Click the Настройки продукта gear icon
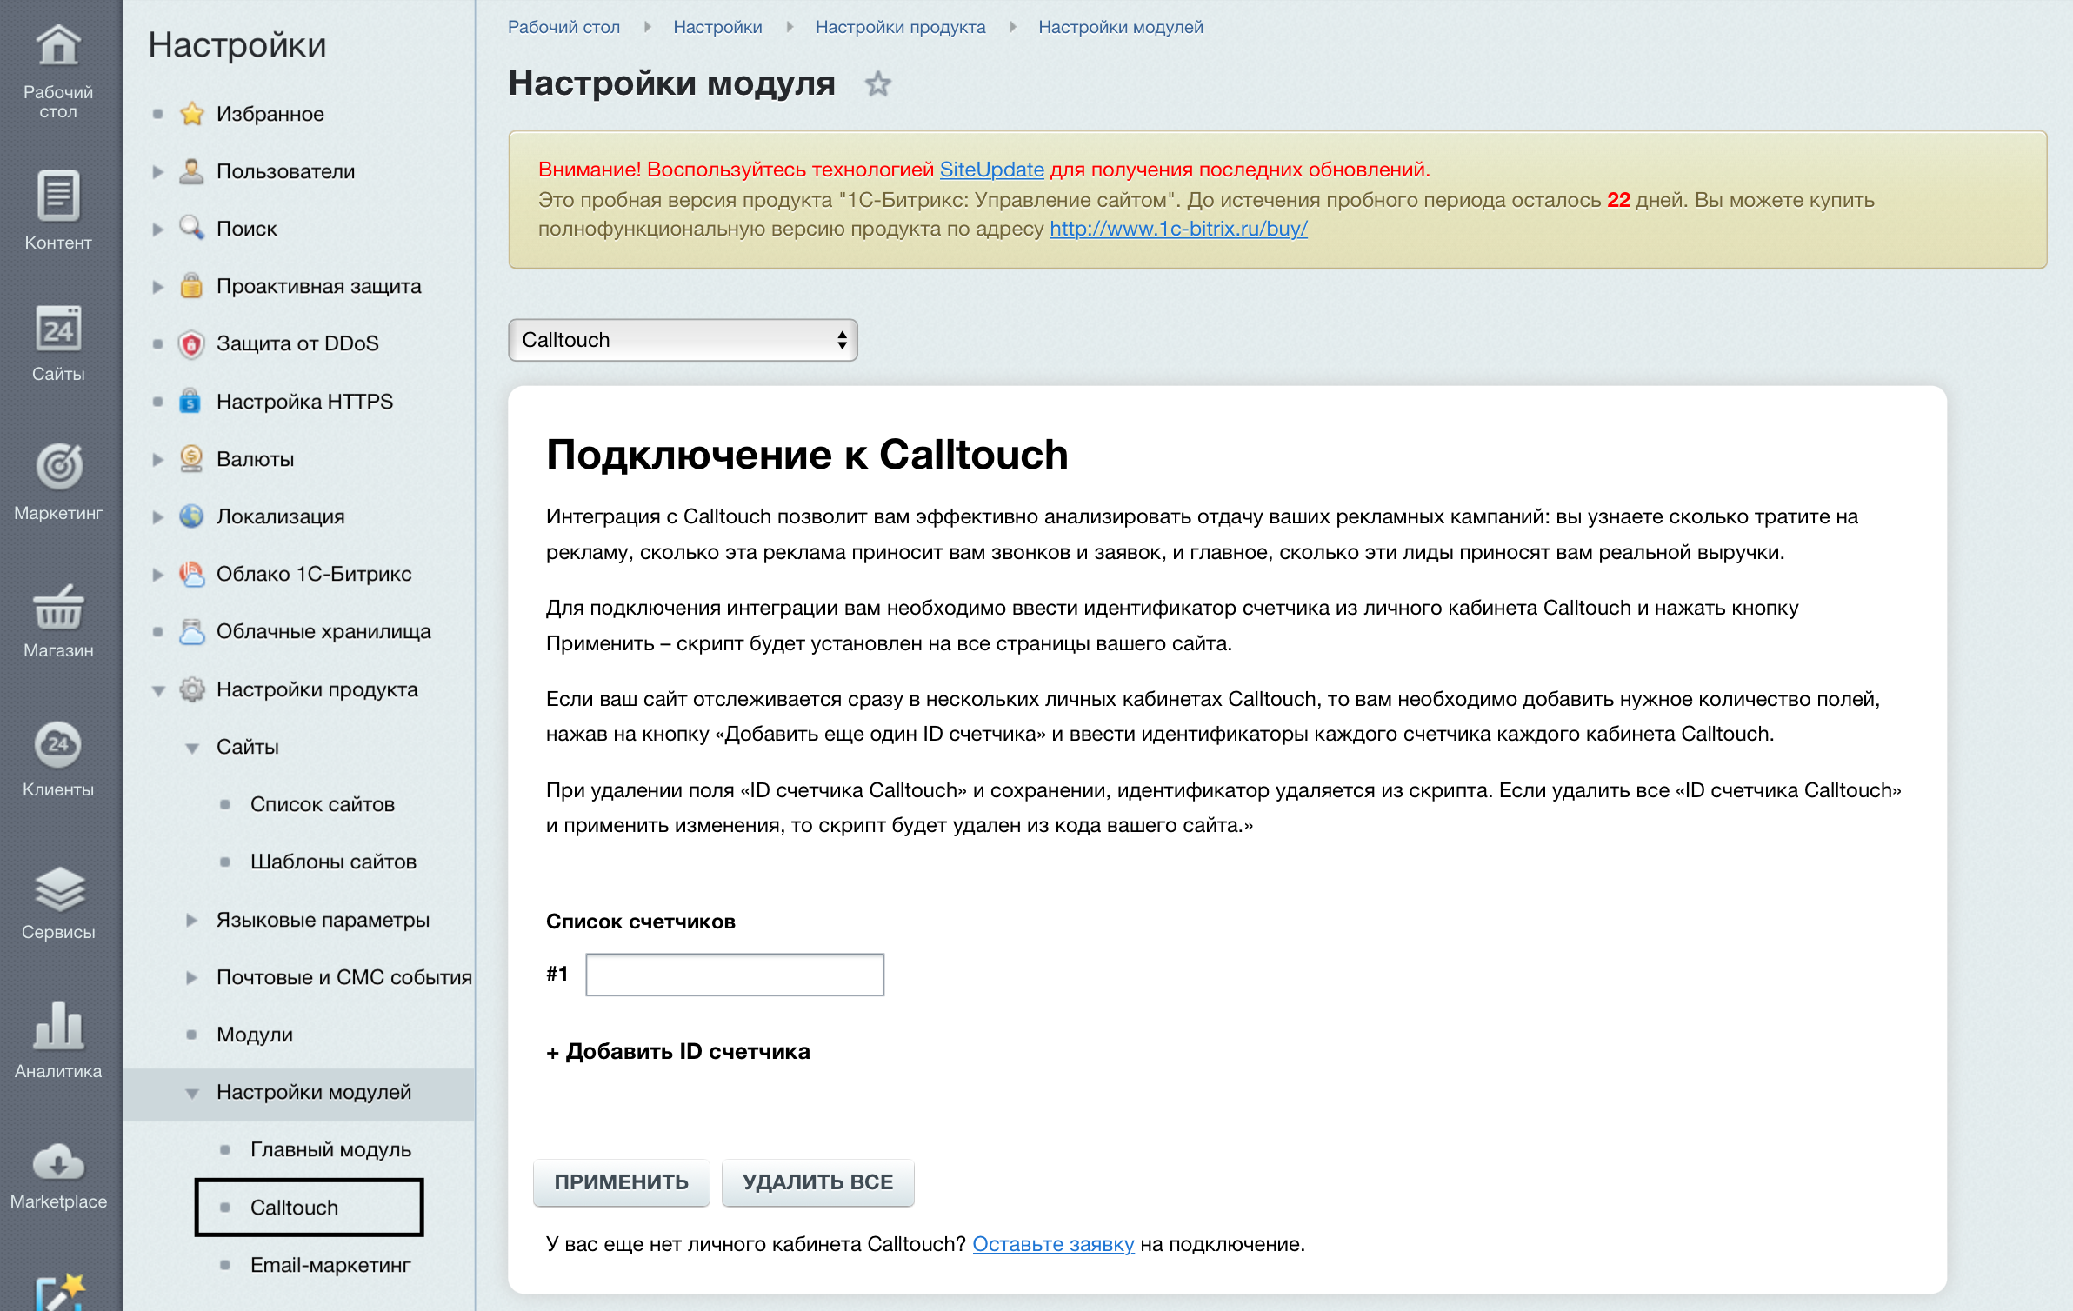2073x1311 pixels. [x=191, y=689]
